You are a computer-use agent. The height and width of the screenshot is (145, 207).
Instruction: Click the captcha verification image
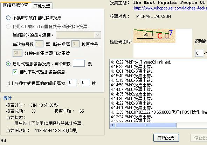pos(154,36)
